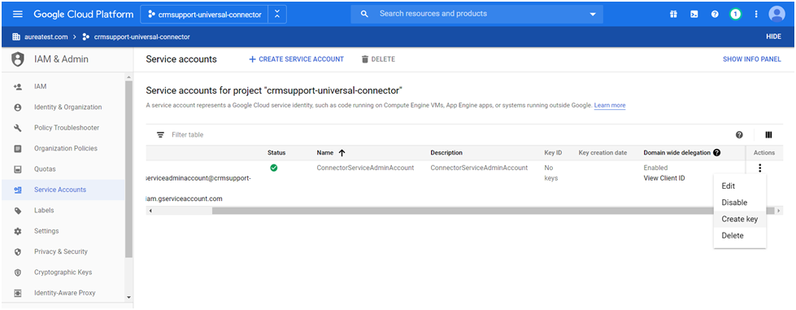
Task: Click the table scrollbar right arrow
Action: pyautogui.click(x=779, y=211)
